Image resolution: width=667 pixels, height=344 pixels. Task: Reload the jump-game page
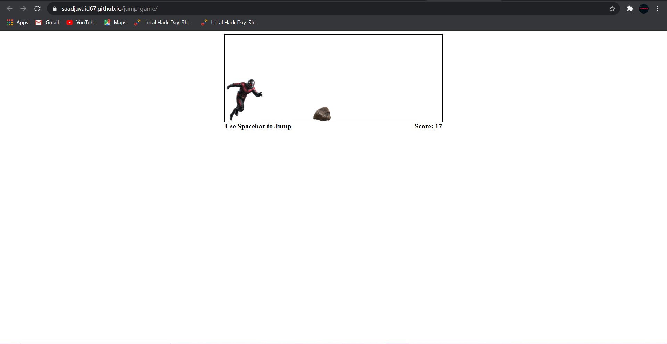click(38, 9)
